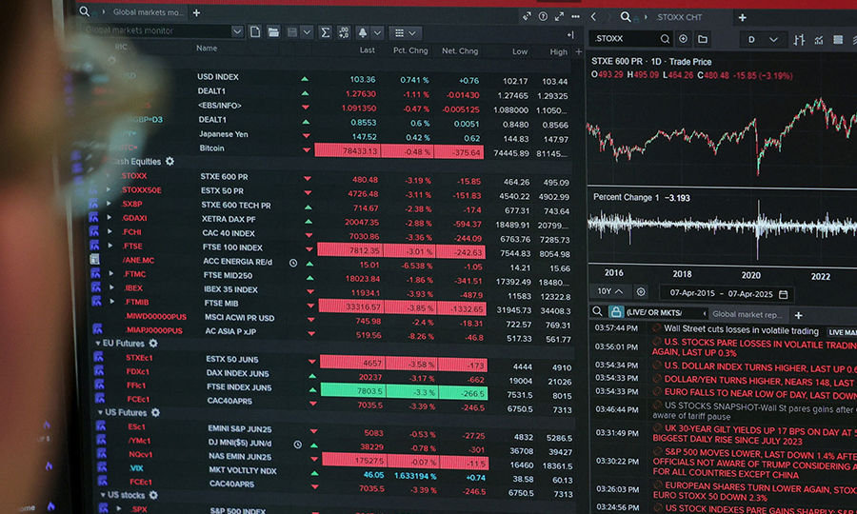
Task: Open US stocks section settings gear
Action: [x=153, y=495]
